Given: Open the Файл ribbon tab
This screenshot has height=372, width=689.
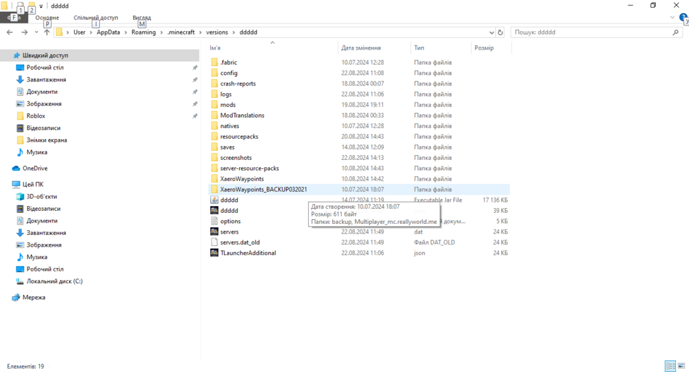Looking at the screenshot, I should tap(14, 18).
